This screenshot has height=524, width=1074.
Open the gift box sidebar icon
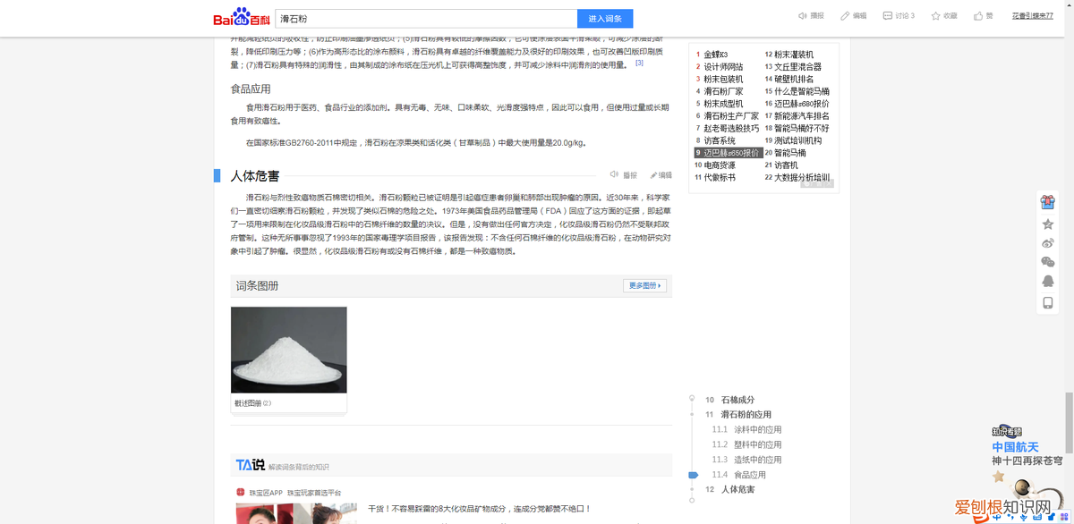(x=1048, y=202)
